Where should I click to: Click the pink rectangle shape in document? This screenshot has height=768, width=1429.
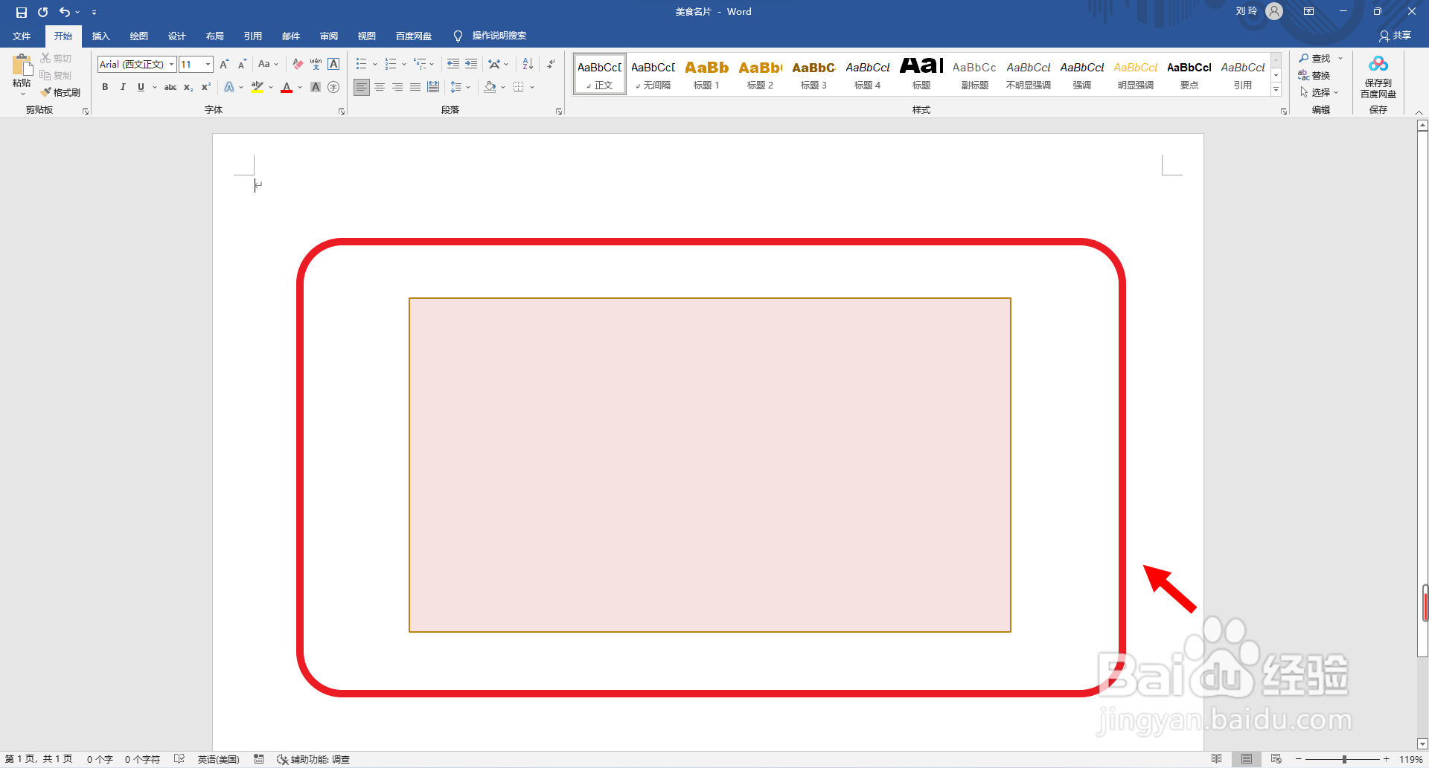(x=709, y=465)
